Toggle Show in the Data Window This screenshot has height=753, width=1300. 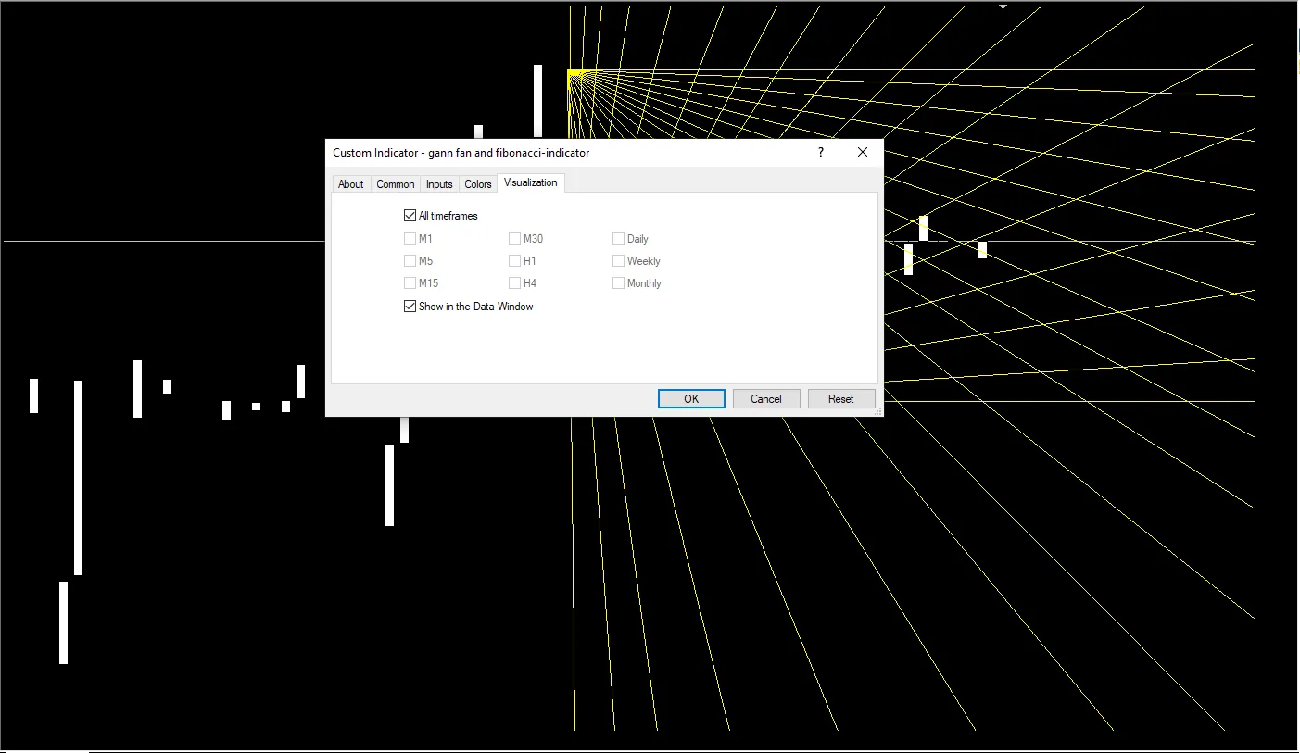click(410, 307)
